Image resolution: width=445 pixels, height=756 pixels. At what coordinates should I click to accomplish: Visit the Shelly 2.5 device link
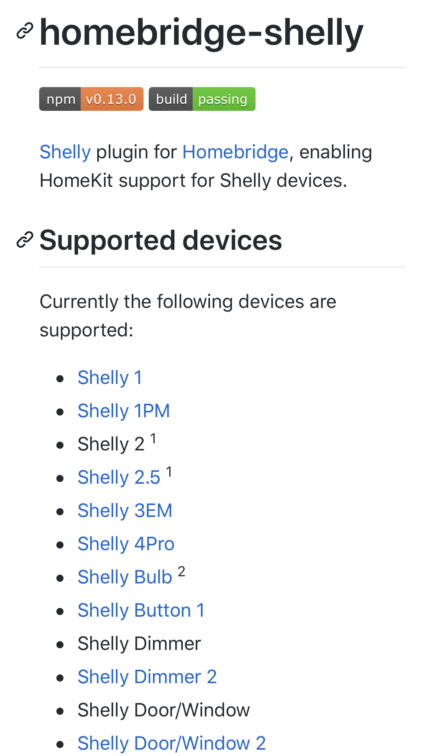(x=119, y=477)
